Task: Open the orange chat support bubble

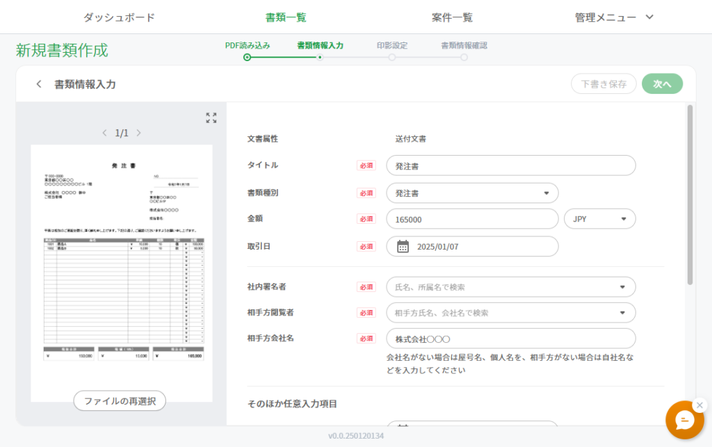Action: 684,420
